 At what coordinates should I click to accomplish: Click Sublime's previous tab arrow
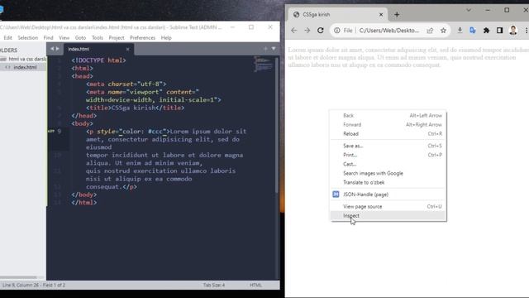click(52, 49)
